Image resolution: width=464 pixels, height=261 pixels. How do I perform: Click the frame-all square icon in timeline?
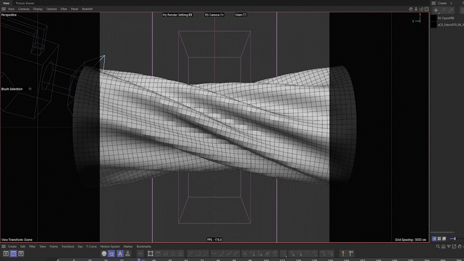(150, 254)
